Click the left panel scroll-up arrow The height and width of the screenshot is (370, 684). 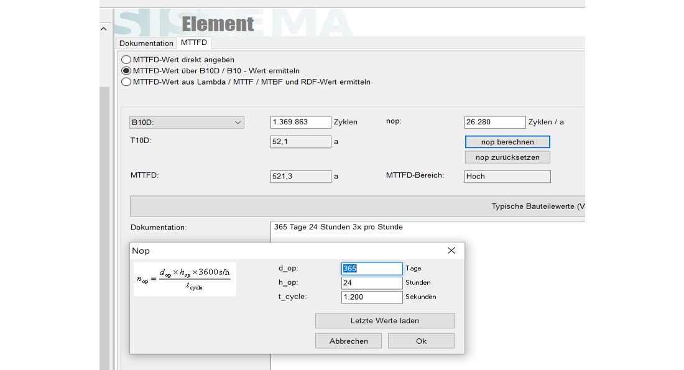click(104, 29)
